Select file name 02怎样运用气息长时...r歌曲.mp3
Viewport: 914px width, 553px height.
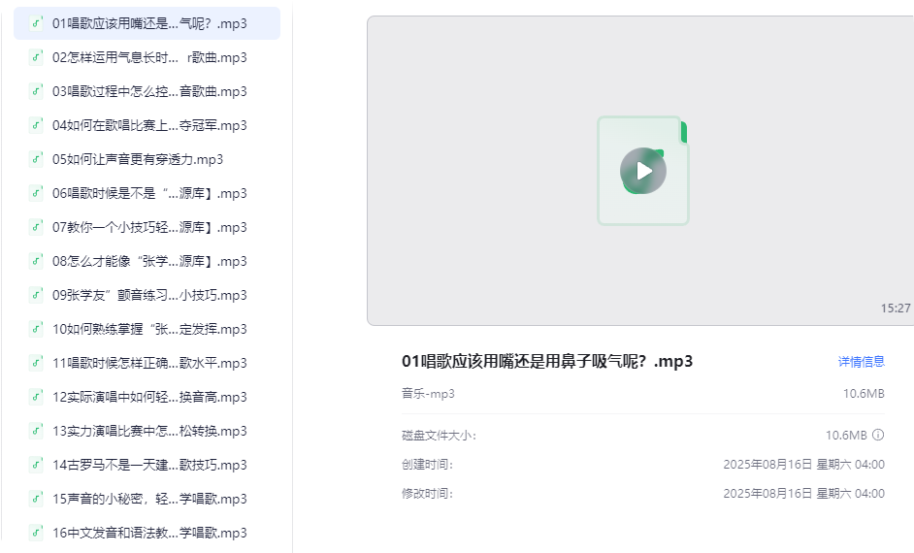[x=149, y=57]
